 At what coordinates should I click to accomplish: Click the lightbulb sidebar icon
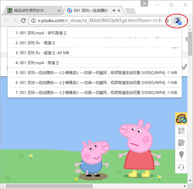pos(181,155)
